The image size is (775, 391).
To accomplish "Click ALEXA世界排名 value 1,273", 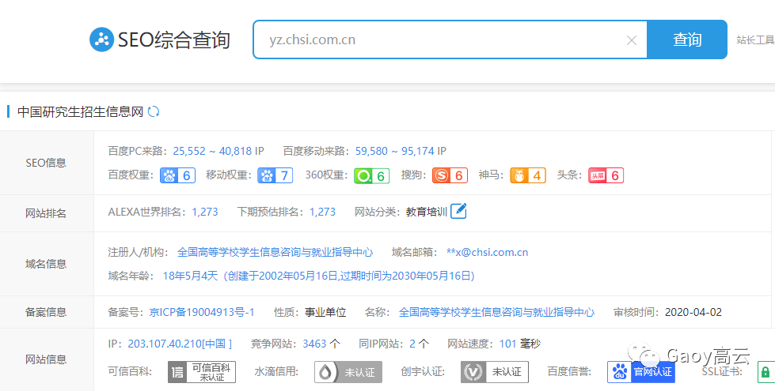I will click(x=205, y=212).
